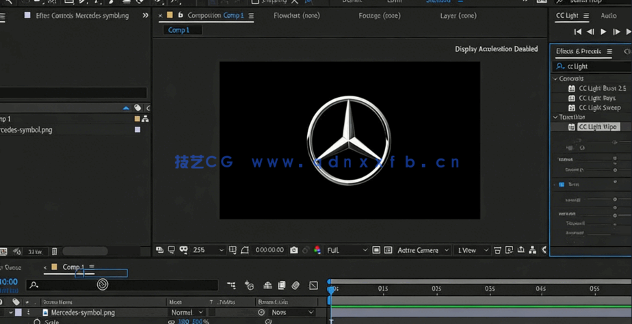
Task: Click the motion blur enable icon in timeline
Action: 295,286
